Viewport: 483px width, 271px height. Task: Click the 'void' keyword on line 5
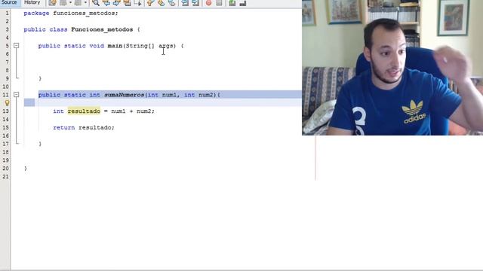pyautogui.click(x=97, y=46)
